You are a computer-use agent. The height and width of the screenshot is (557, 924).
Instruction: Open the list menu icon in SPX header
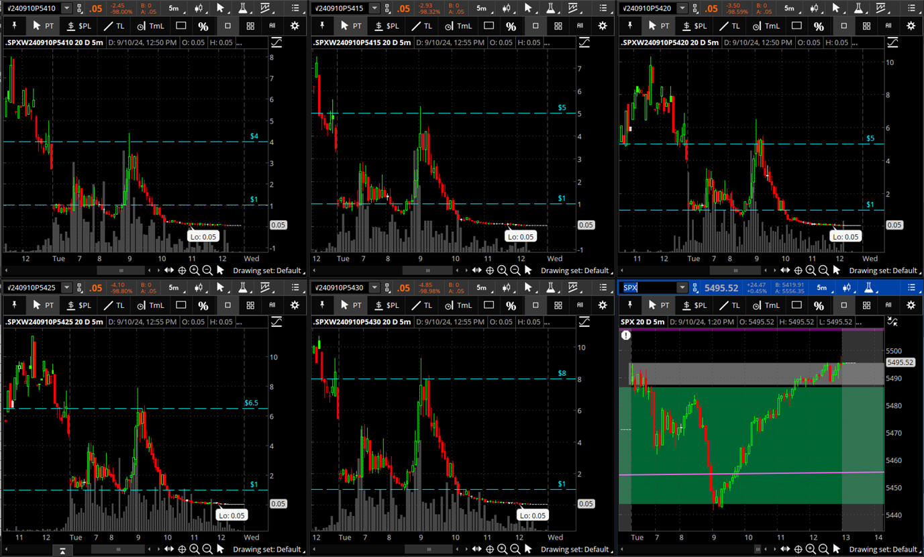pos(911,288)
